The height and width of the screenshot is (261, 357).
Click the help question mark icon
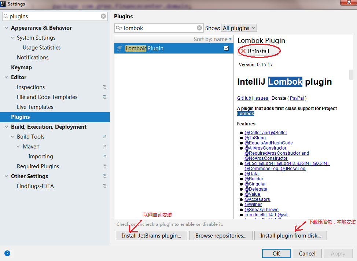click(x=7, y=253)
